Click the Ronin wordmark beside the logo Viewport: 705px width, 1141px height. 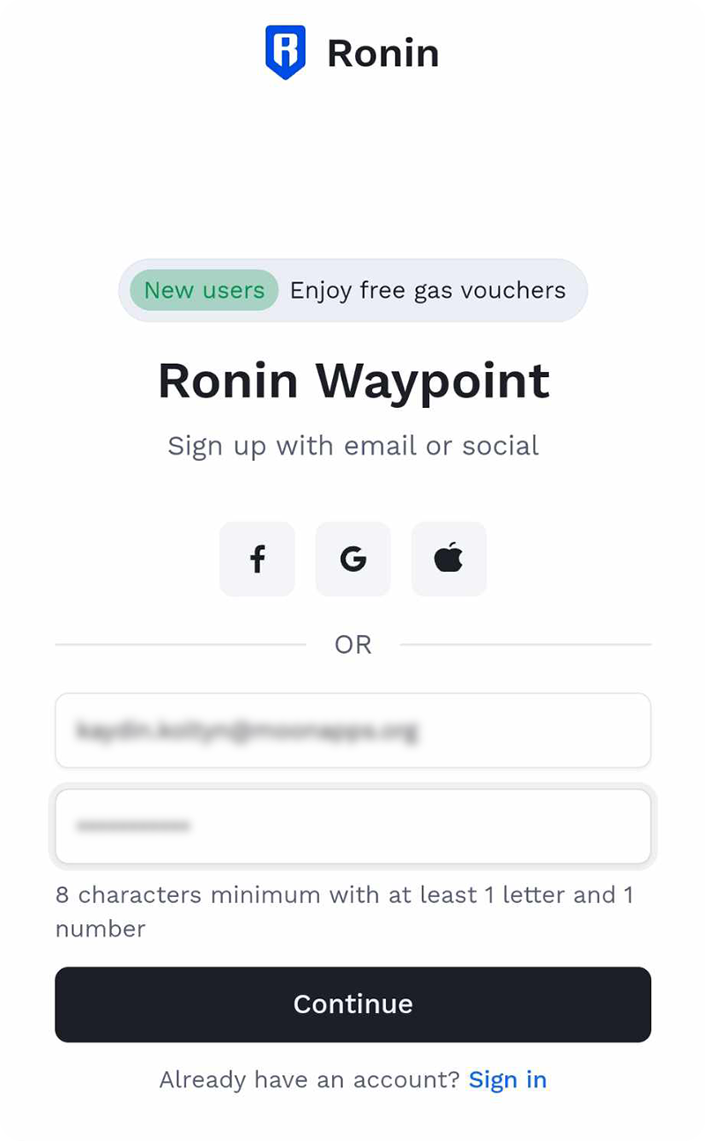pyautogui.click(x=383, y=53)
